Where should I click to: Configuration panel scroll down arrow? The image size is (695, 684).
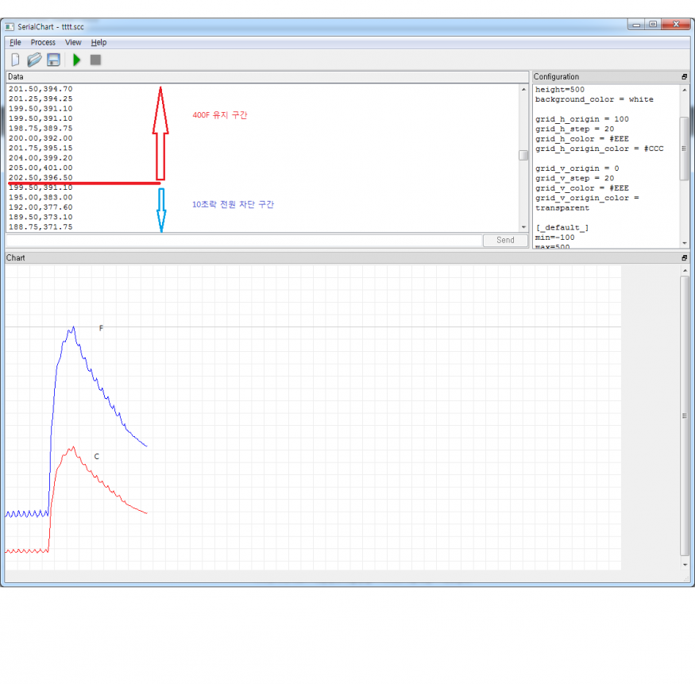tap(685, 243)
